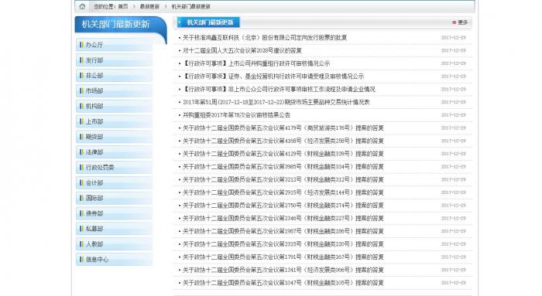
Task: Open the 非公部 sidebar item
Action: [114, 76]
